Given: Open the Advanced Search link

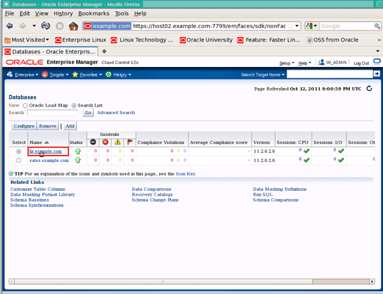Looking at the screenshot, I should [116, 112].
